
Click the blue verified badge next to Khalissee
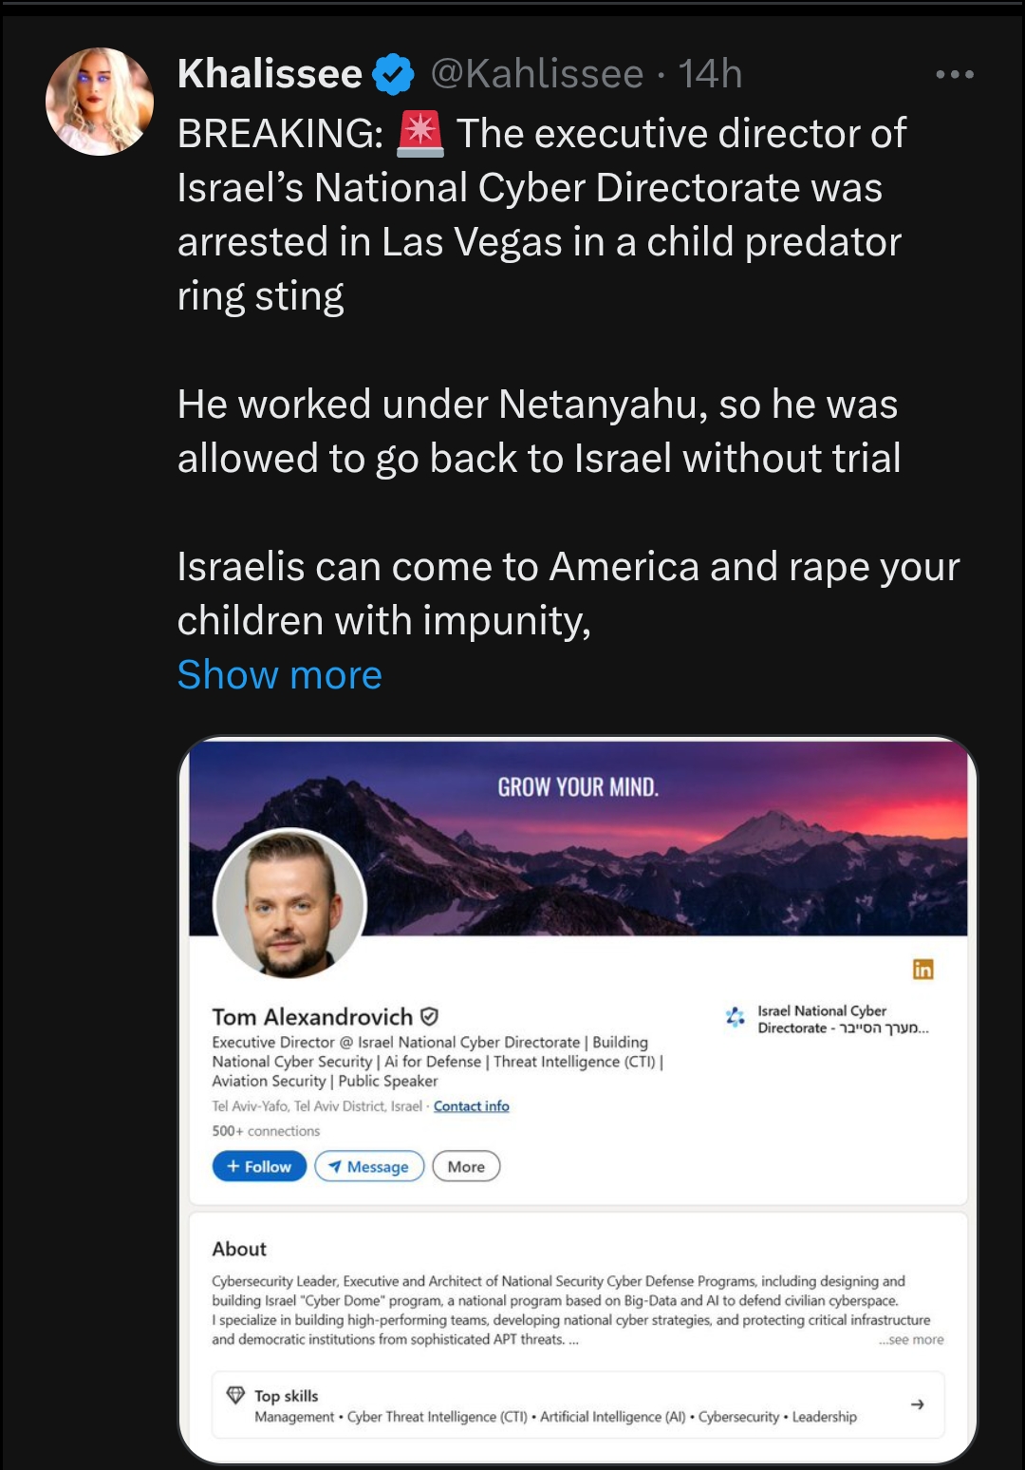click(393, 74)
